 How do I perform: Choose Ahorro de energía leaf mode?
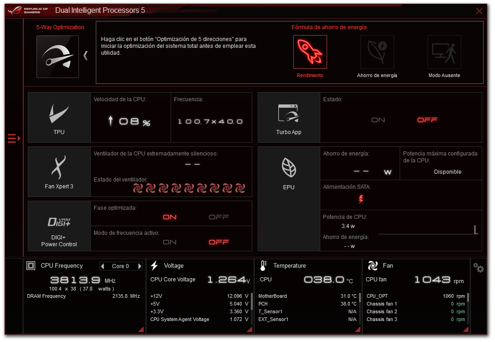coord(377,52)
